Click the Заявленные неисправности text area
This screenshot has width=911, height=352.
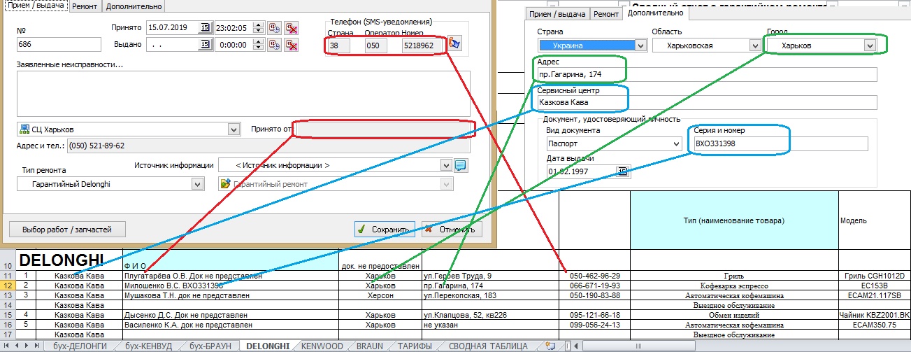click(243, 93)
